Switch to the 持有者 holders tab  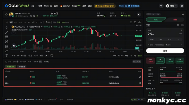[38, 62]
